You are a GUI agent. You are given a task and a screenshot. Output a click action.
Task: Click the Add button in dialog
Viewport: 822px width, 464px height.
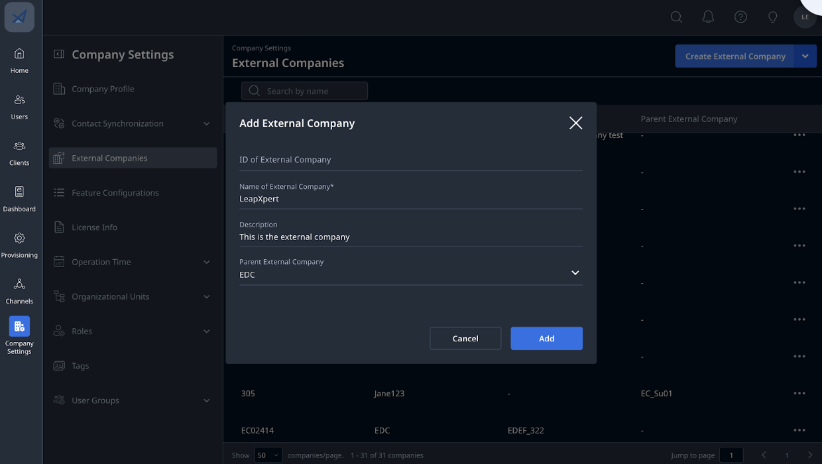(546, 338)
